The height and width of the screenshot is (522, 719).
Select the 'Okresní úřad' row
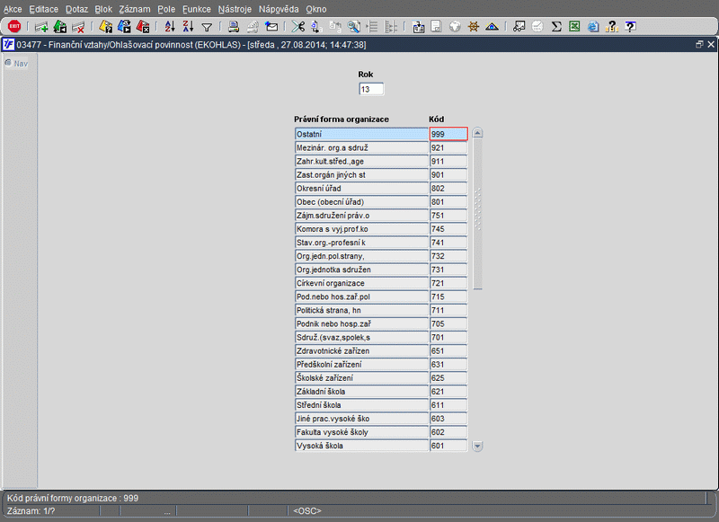pos(361,189)
